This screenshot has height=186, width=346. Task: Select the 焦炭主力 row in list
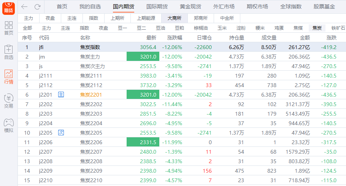[90, 57]
